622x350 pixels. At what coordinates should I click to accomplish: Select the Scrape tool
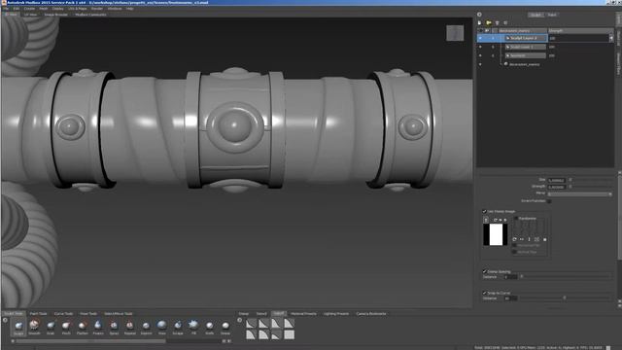click(178, 327)
